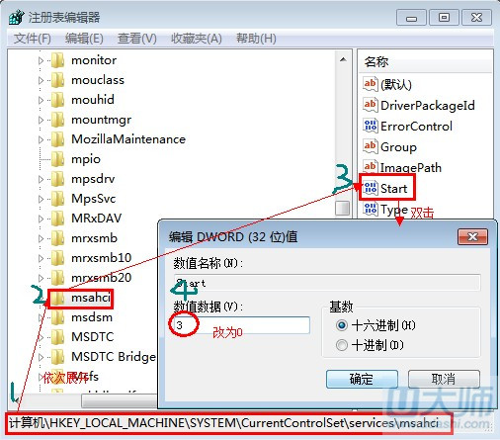
Task: Select the hexadecimal (十六进制) radio button
Action: point(342,325)
